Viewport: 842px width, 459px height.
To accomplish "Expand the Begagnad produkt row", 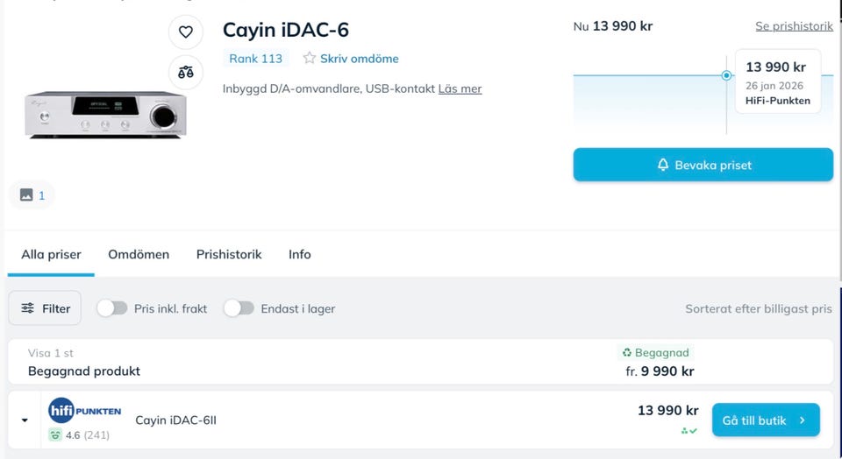I will [84, 371].
